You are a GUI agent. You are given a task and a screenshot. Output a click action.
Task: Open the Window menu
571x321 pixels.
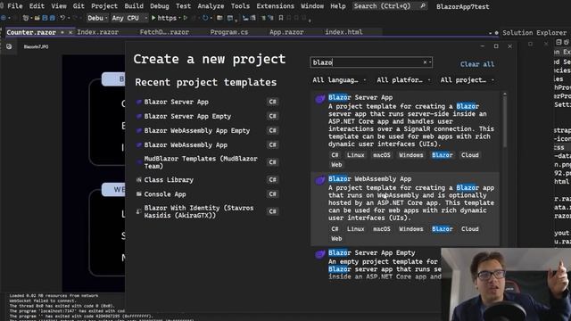312,6
